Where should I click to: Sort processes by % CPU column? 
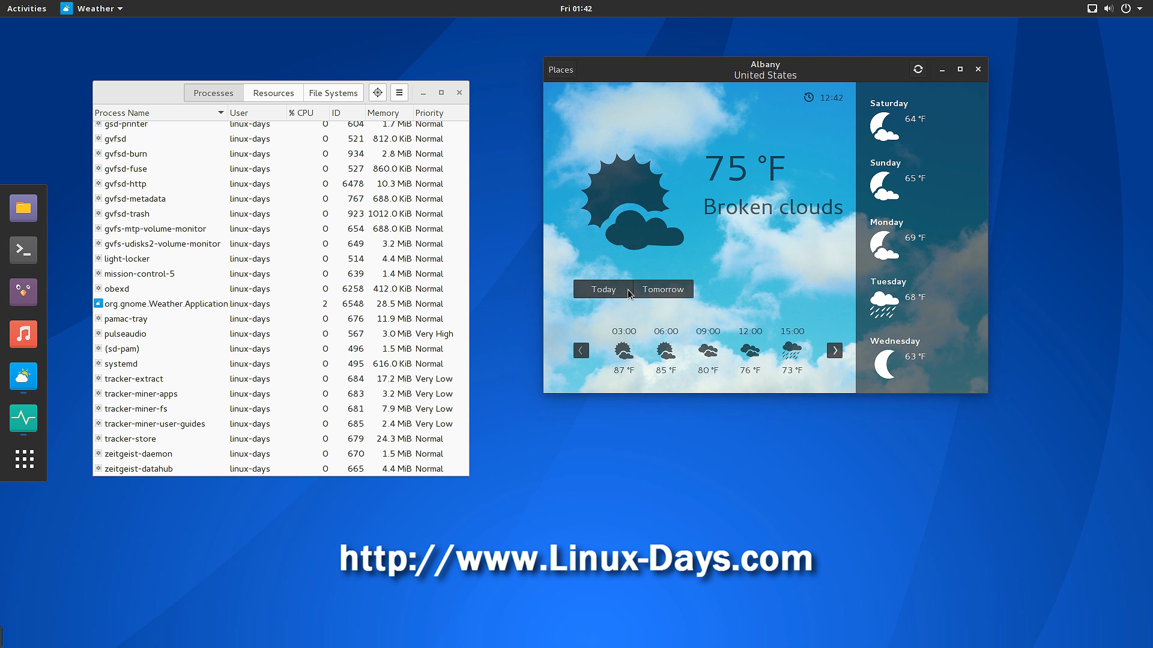point(308,113)
